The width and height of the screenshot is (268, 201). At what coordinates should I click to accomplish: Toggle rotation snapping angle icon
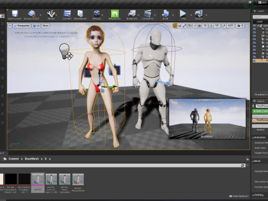click(211, 26)
